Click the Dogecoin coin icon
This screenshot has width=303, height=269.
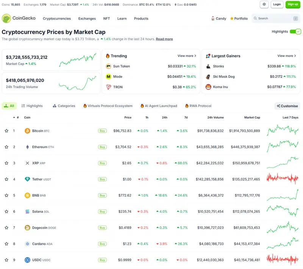[27, 228]
